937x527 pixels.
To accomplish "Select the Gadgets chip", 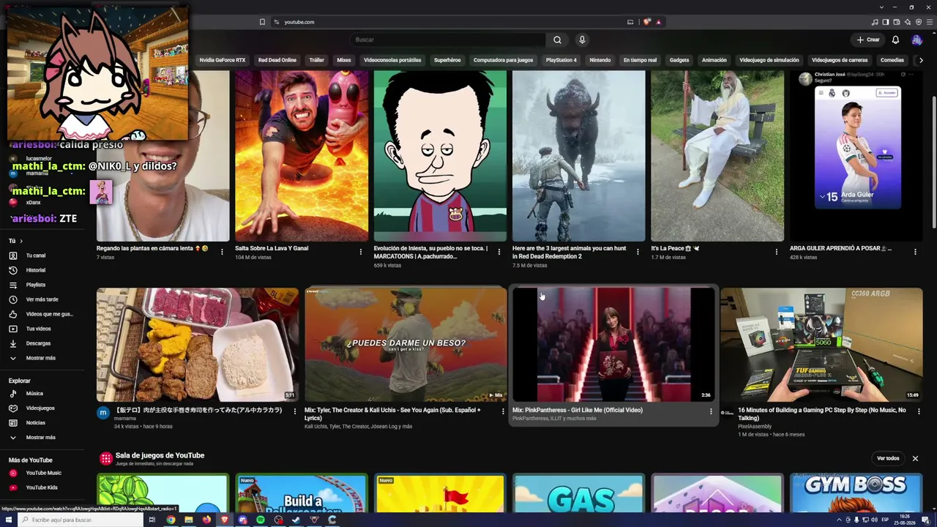I will pos(679,60).
